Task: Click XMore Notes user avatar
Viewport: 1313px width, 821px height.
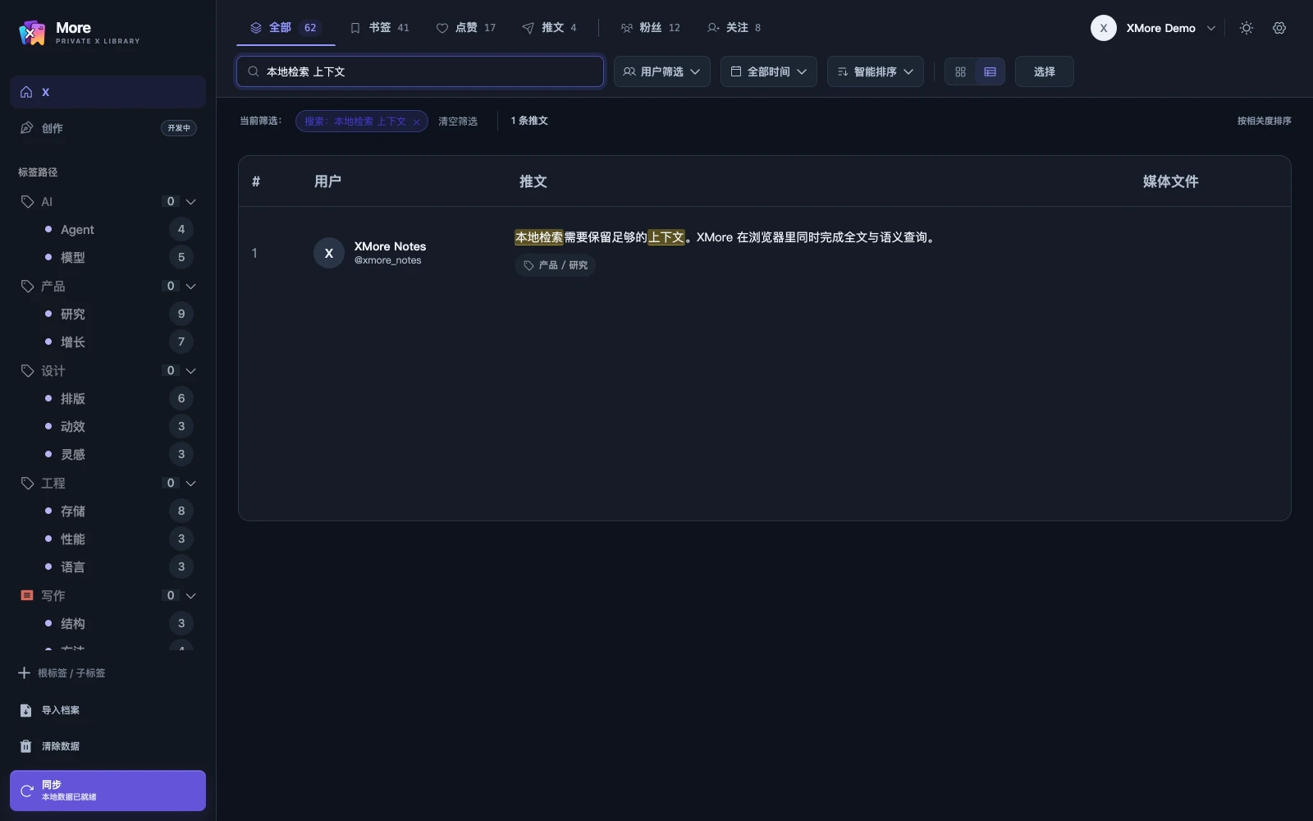Action: pyautogui.click(x=329, y=253)
